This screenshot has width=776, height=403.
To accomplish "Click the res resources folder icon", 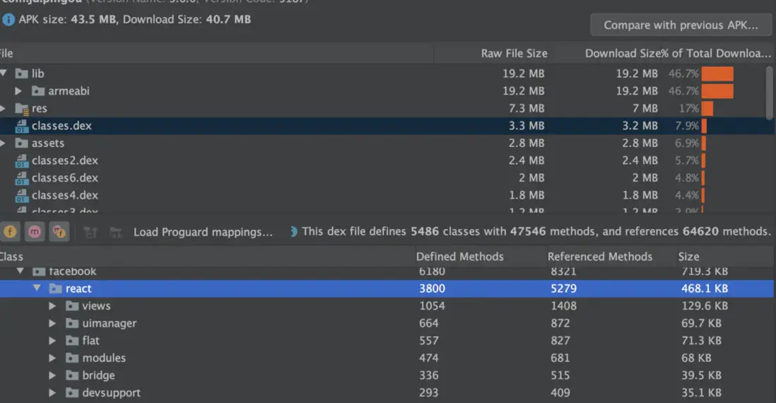I will [21, 108].
